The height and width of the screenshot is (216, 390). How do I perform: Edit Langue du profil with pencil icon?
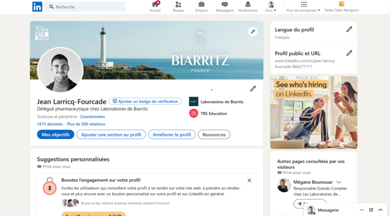click(349, 30)
